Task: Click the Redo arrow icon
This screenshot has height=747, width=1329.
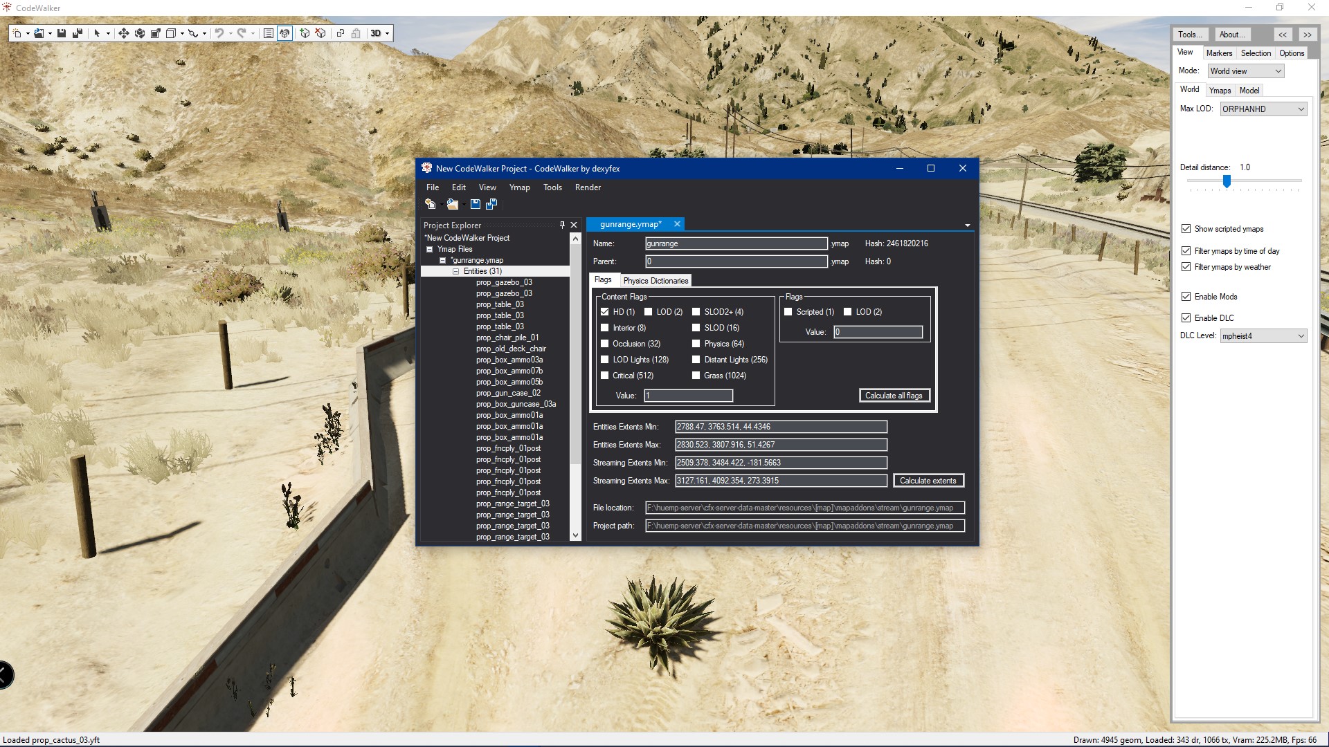Action: (x=241, y=33)
